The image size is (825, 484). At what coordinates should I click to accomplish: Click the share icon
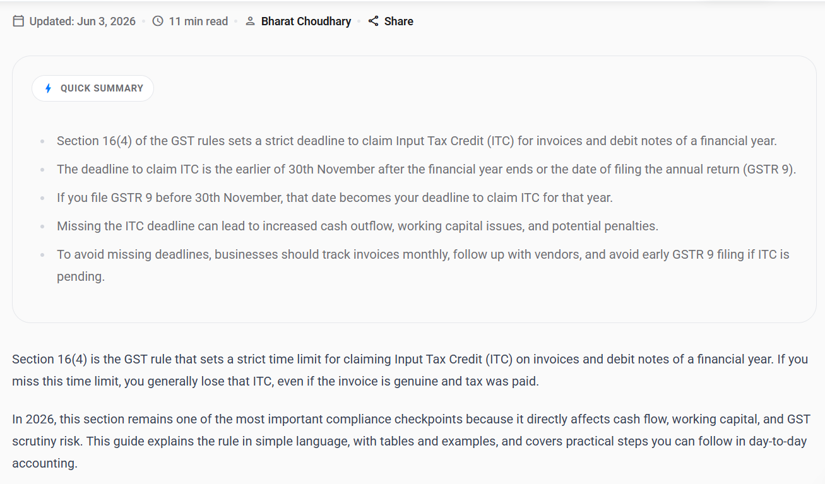(x=374, y=21)
